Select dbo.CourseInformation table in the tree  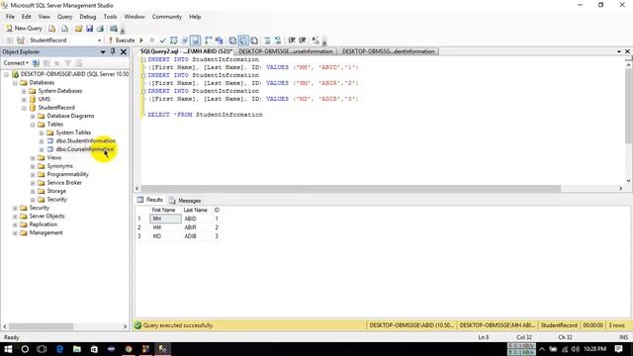85,149
